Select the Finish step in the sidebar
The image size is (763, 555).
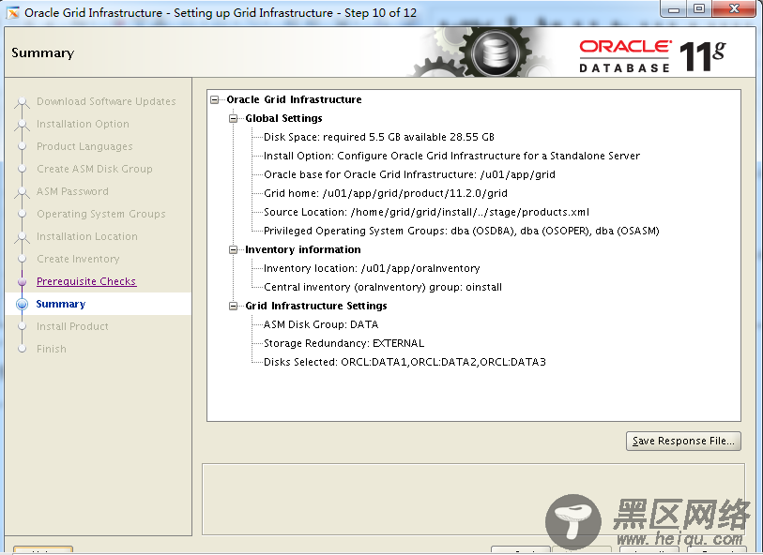[x=52, y=349]
